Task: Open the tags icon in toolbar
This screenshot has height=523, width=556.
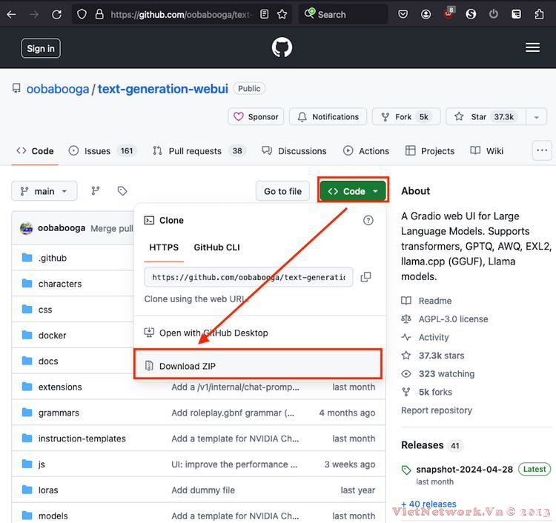Action: pos(122,191)
